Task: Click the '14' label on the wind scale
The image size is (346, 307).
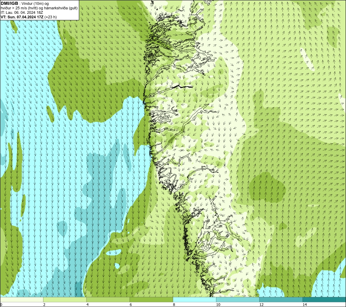Action: point(304,305)
